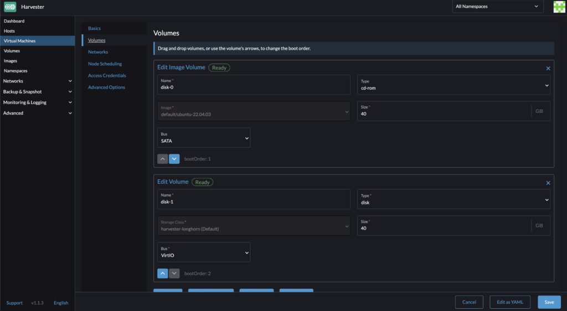Open Type dropdown showing cd-rom
Viewport: 567px width, 311px height.
[x=453, y=85]
